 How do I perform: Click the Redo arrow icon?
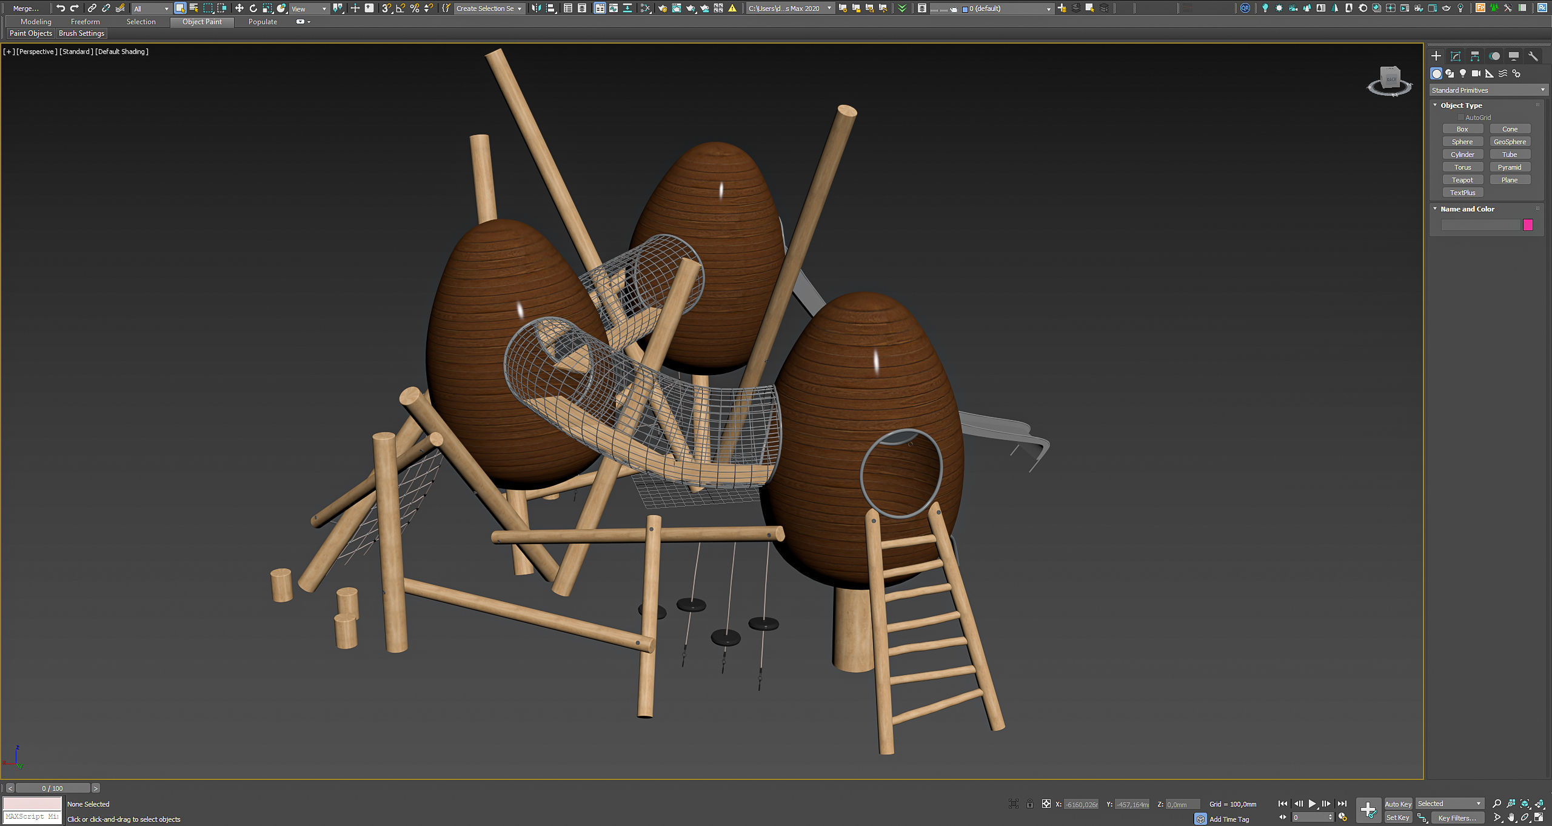click(75, 8)
